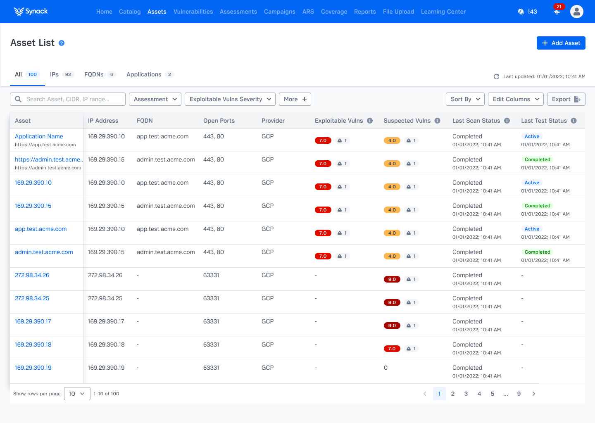The image size is (595, 423).
Task: Click the Last Scan Status info icon
Action: click(507, 121)
